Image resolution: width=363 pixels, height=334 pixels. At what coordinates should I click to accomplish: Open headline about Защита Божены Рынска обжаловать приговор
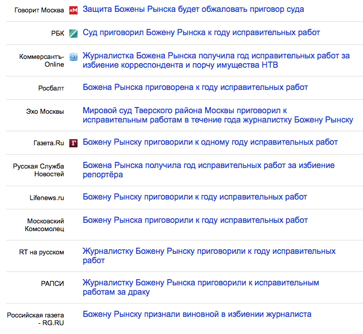(x=193, y=9)
